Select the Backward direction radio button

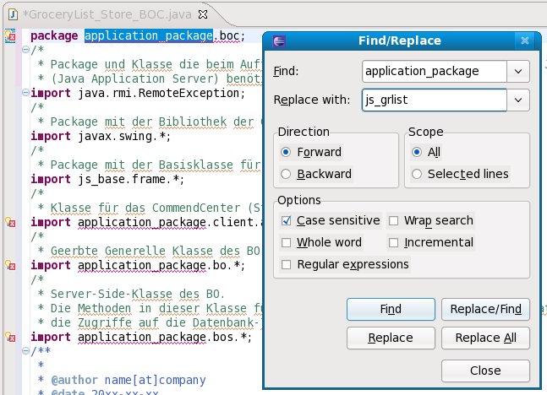click(286, 174)
